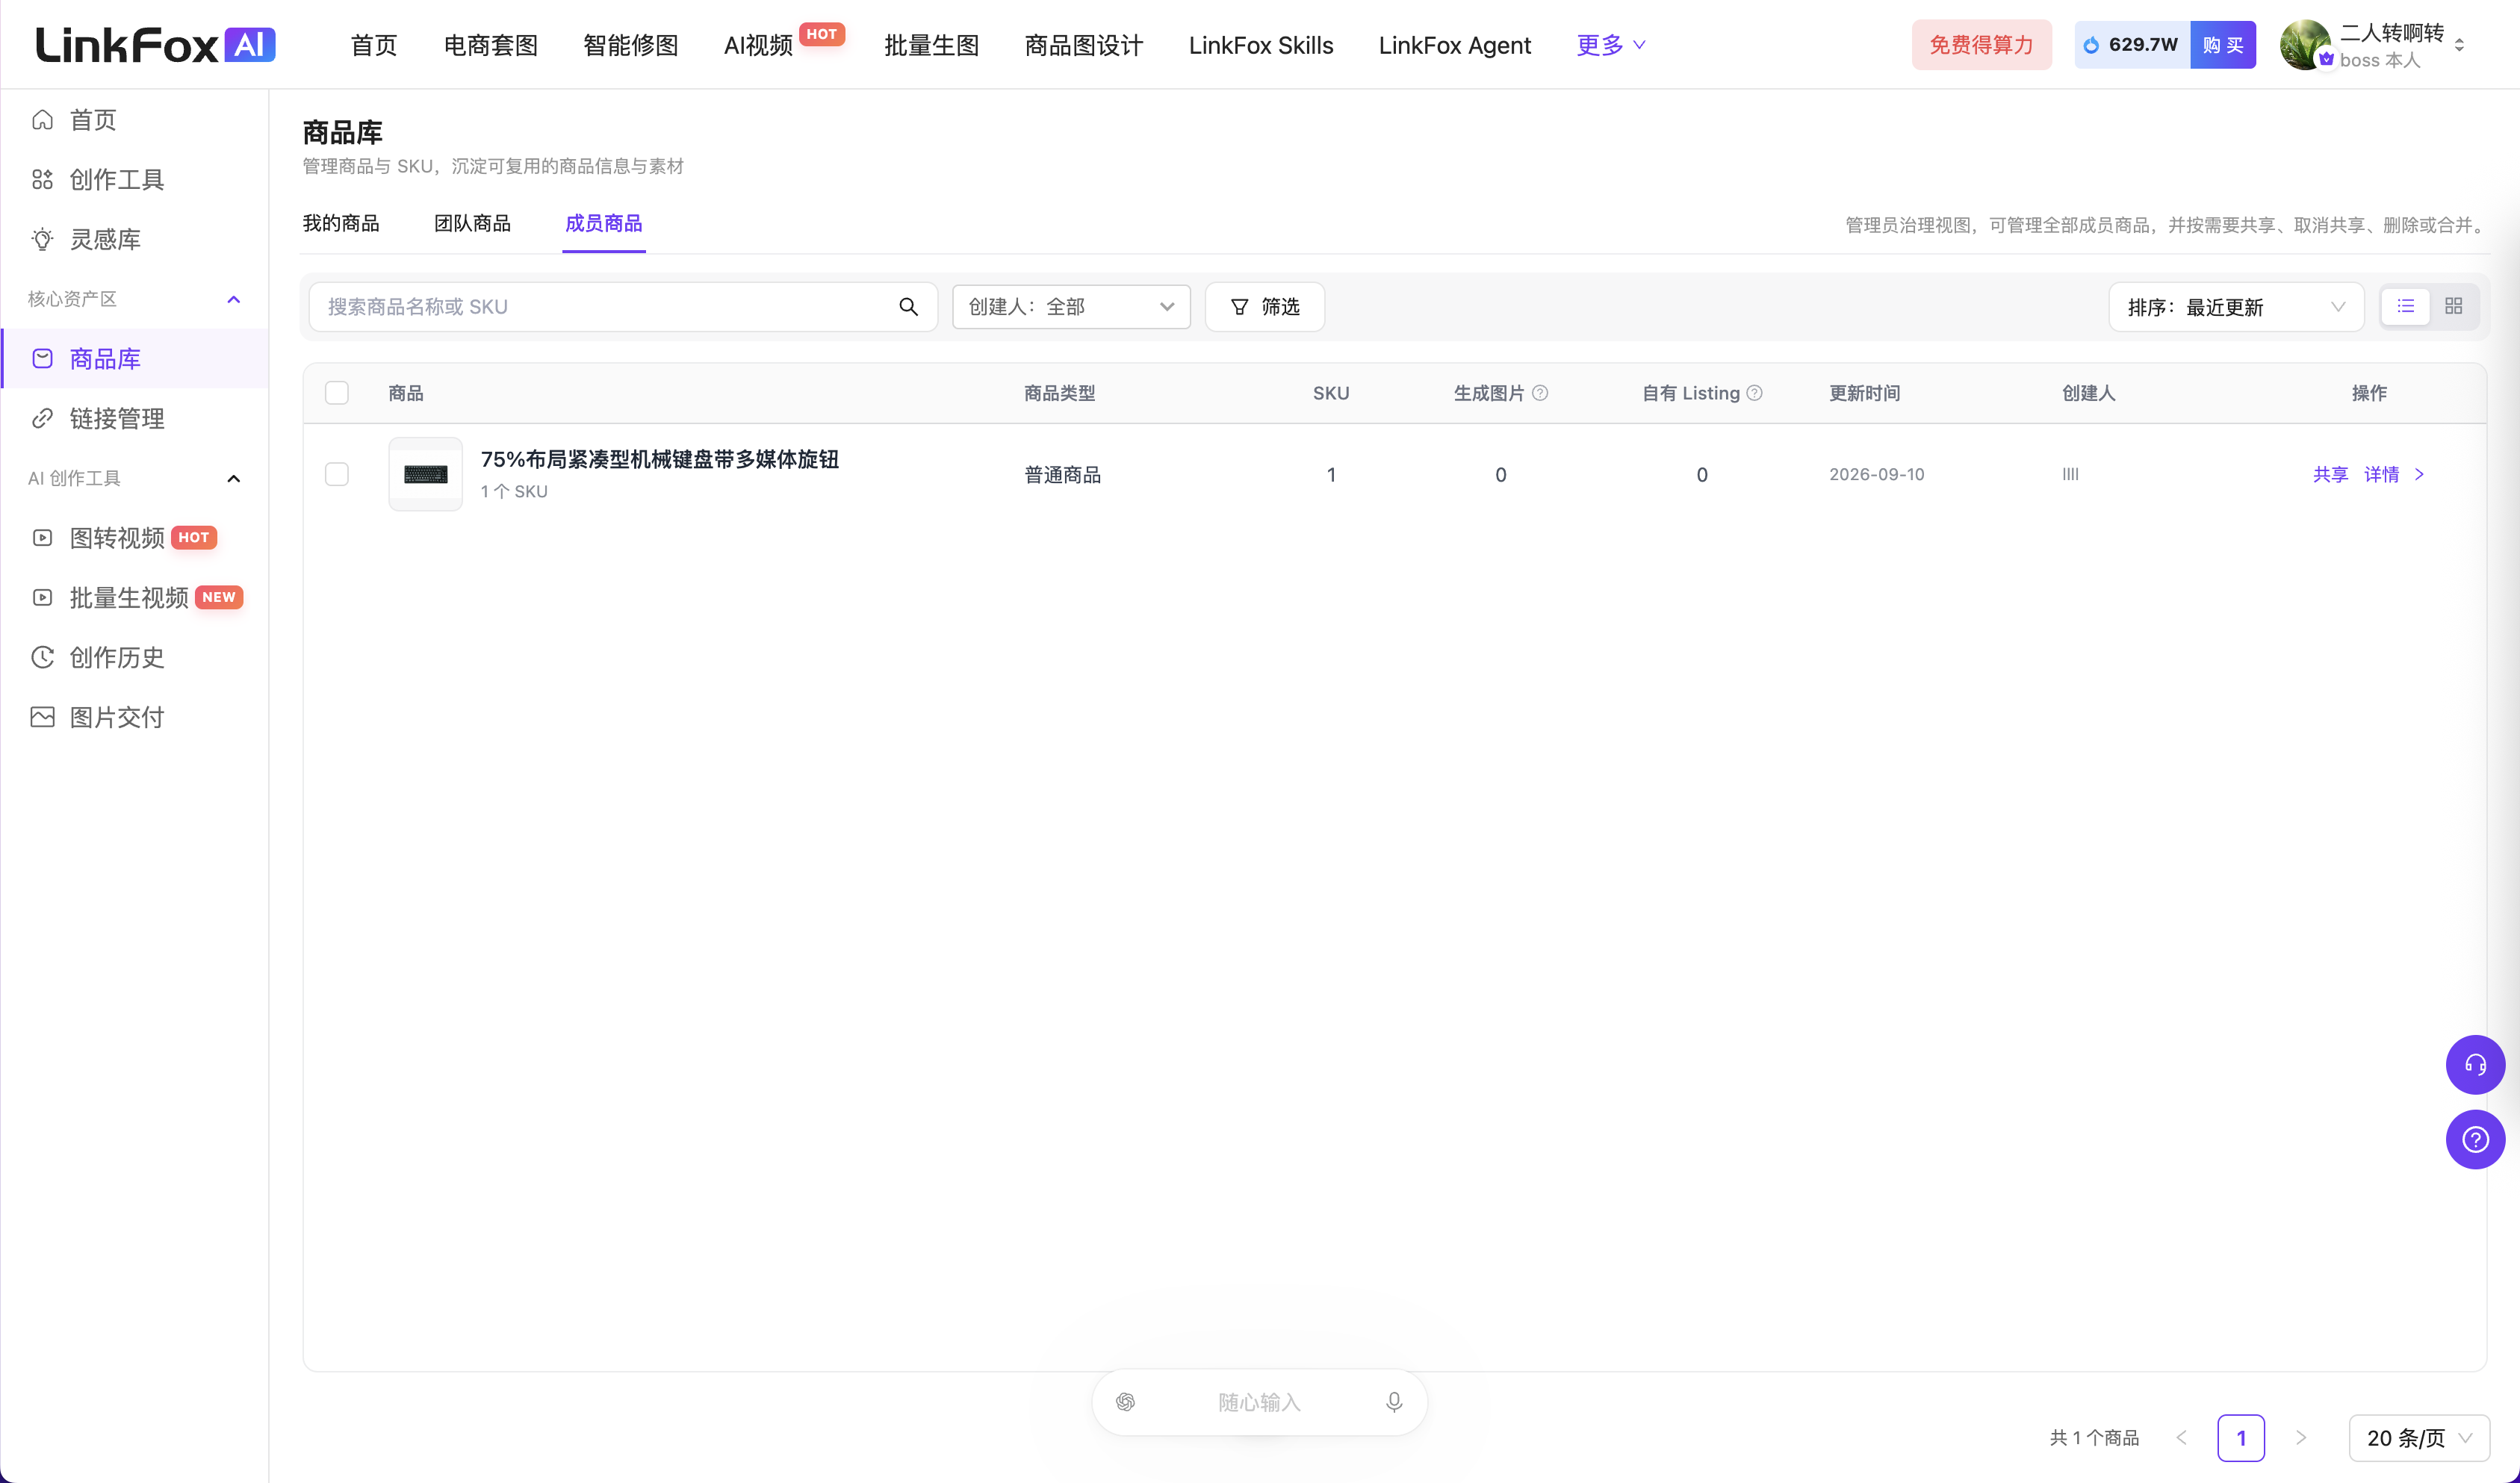
Task: Switch to 我的商品 tab
Action: [x=341, y=223]
